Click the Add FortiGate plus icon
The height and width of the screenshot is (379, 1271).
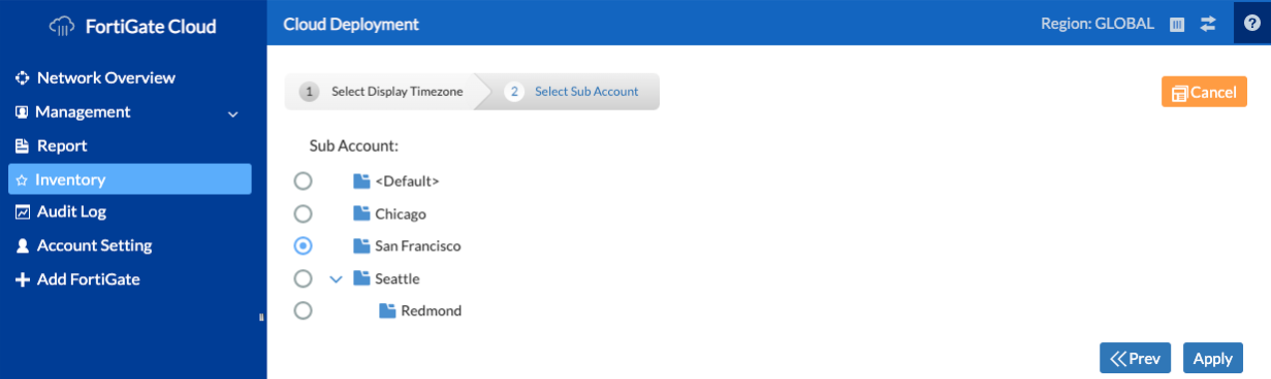[x=22, y=279]
